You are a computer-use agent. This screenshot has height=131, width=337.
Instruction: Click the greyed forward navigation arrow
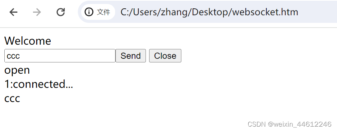pos(37,12)
